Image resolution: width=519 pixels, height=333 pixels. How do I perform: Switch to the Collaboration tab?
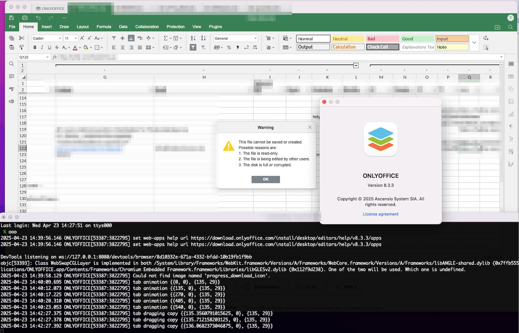147,27
